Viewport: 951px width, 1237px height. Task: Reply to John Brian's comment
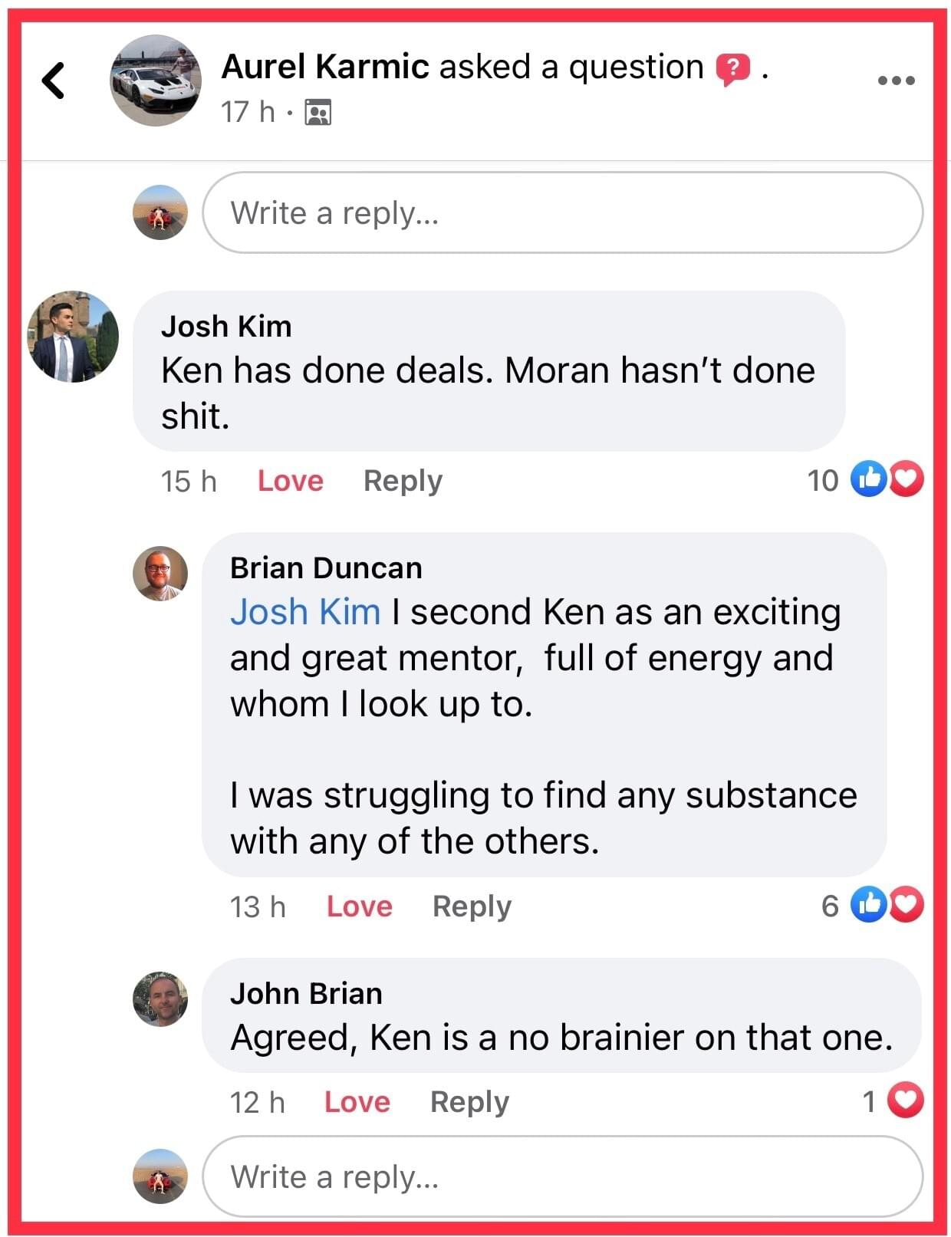pos(469,1102)
